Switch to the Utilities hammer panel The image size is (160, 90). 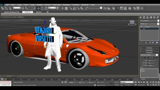[x=158, y=17]
